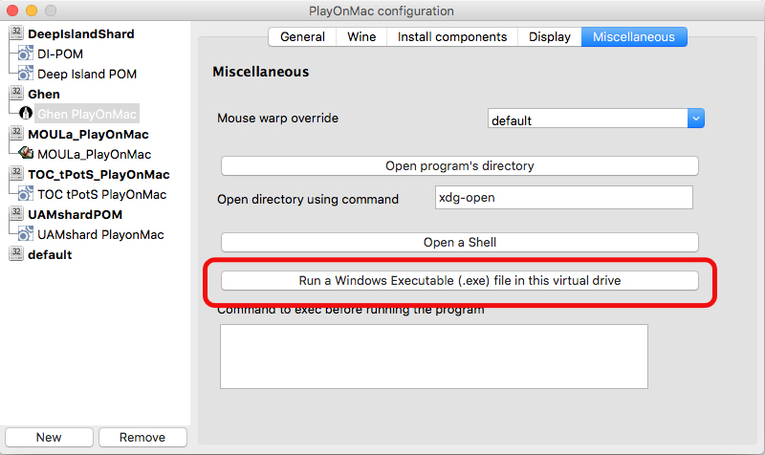Click the DeepIslandShard virtual drive icon
This screenshot has height=455, width=765.
[x=16, y=32]
